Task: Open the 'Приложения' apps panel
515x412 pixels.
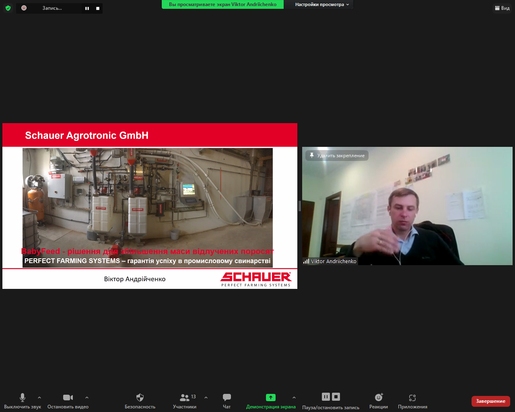Action: tap(412, 401)
